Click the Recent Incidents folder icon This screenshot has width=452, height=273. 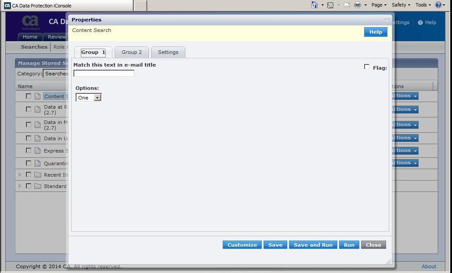pos(38,174)
